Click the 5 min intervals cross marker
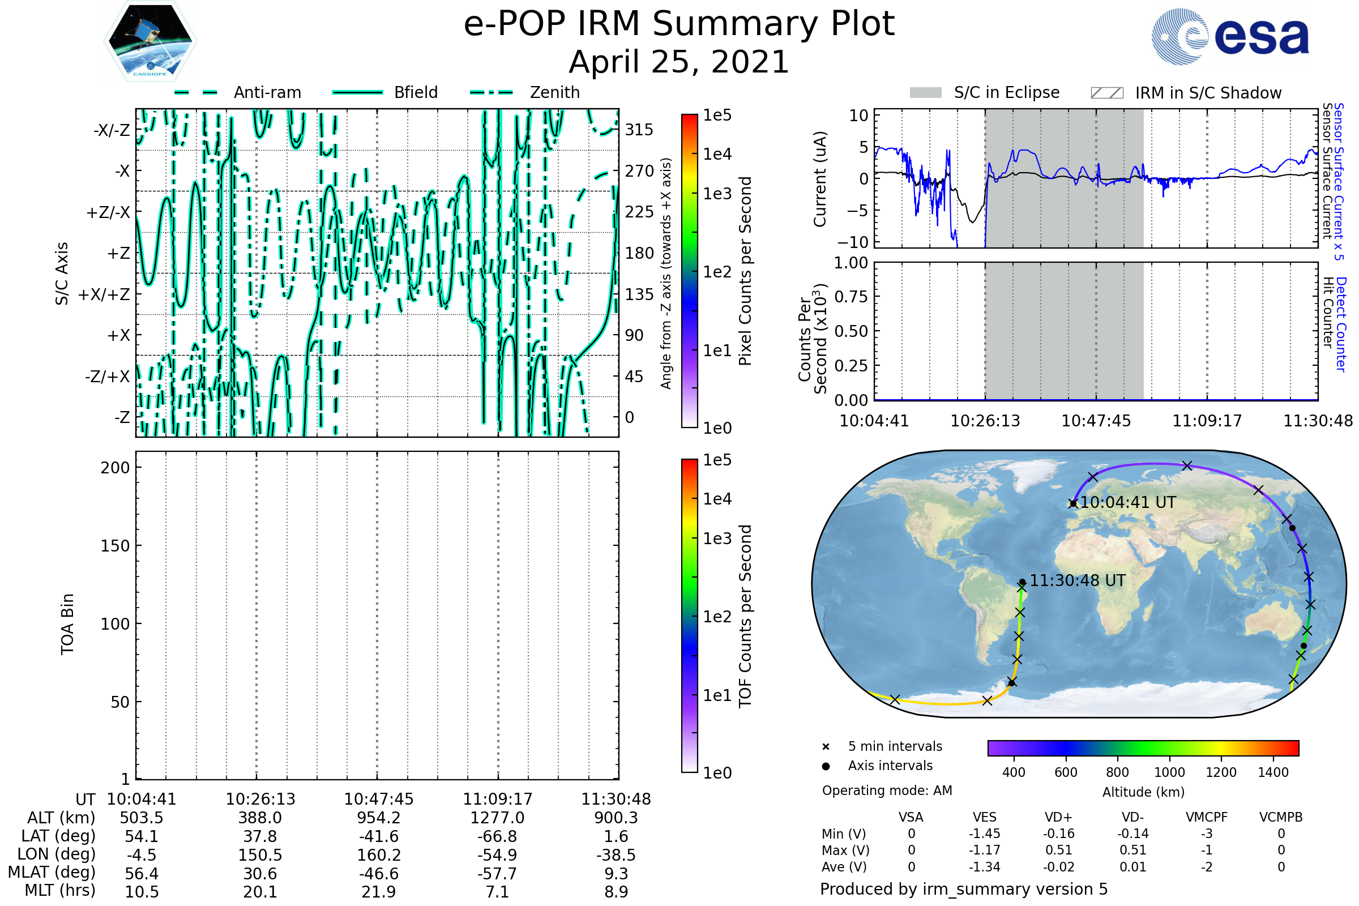This screenshot has width=1359, height=906. pos(826,747)
